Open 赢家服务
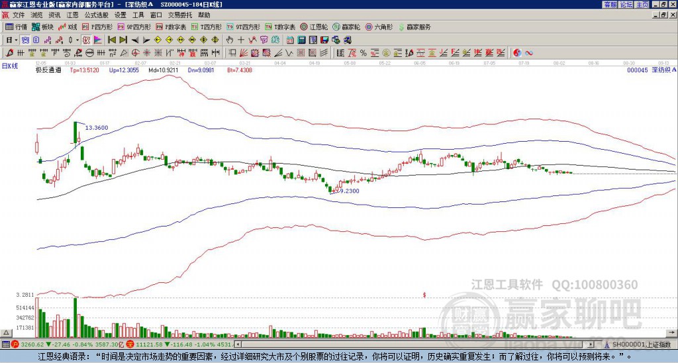This screenshot has height=363, width=678. (414, 26)
